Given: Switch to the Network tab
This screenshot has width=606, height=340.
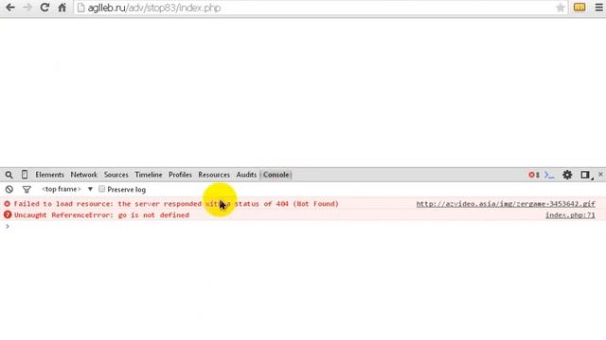Looking at the screenshot, I should (x=84, y=175).
